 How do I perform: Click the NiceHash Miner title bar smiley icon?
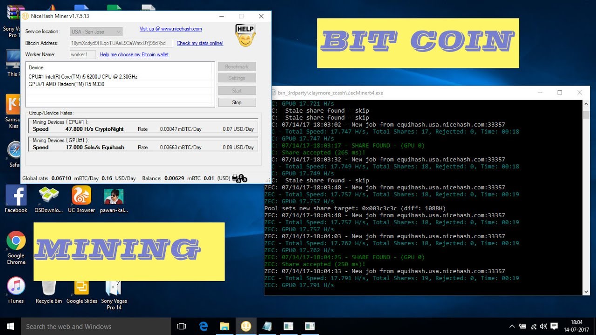click(26, 16)
